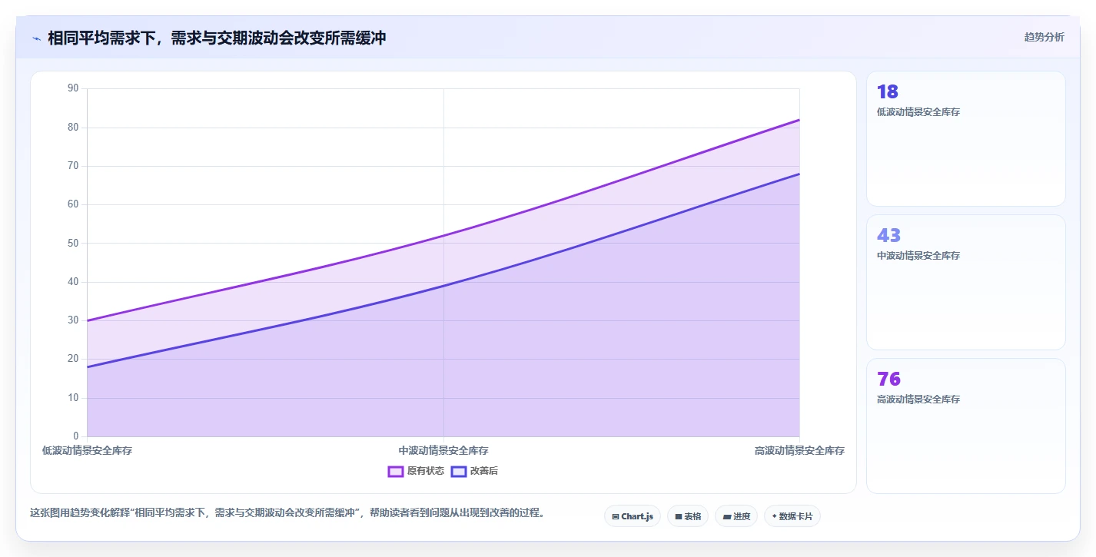Image resolution: width=1096 pixels, height=557 pixels.
Task: Select the 进度 tag
Action: [x=736, y=516]
